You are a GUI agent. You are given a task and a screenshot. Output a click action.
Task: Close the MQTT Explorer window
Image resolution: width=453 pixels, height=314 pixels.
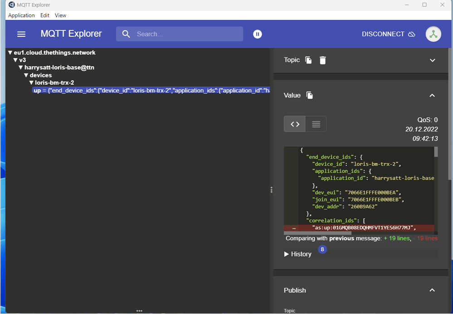[x=442, y=5]
